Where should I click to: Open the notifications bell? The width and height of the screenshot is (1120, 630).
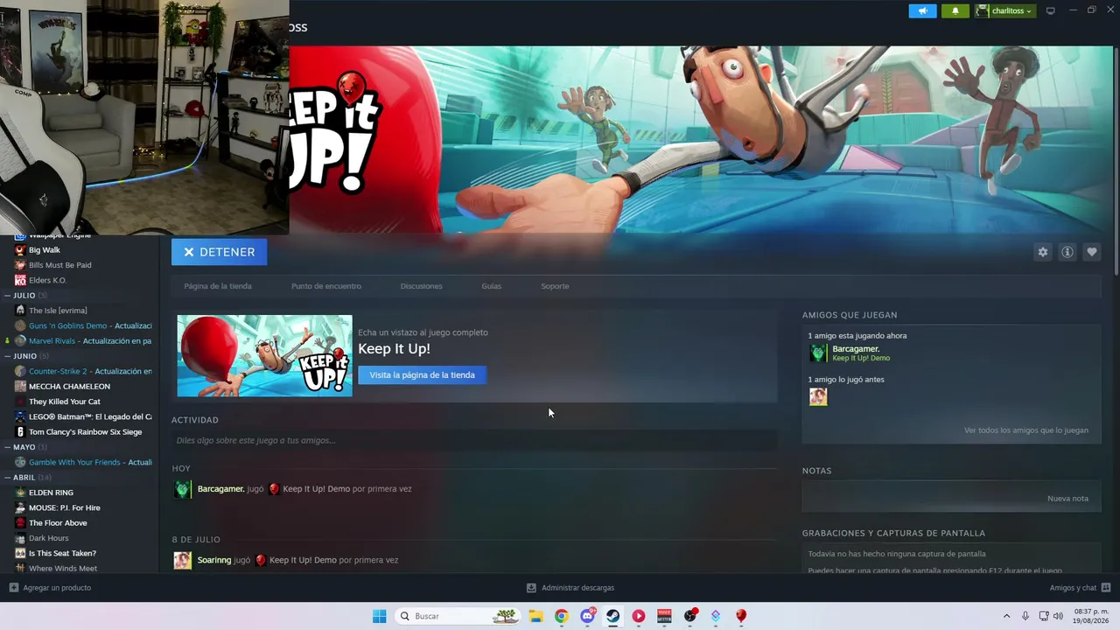tap(955, 10)
